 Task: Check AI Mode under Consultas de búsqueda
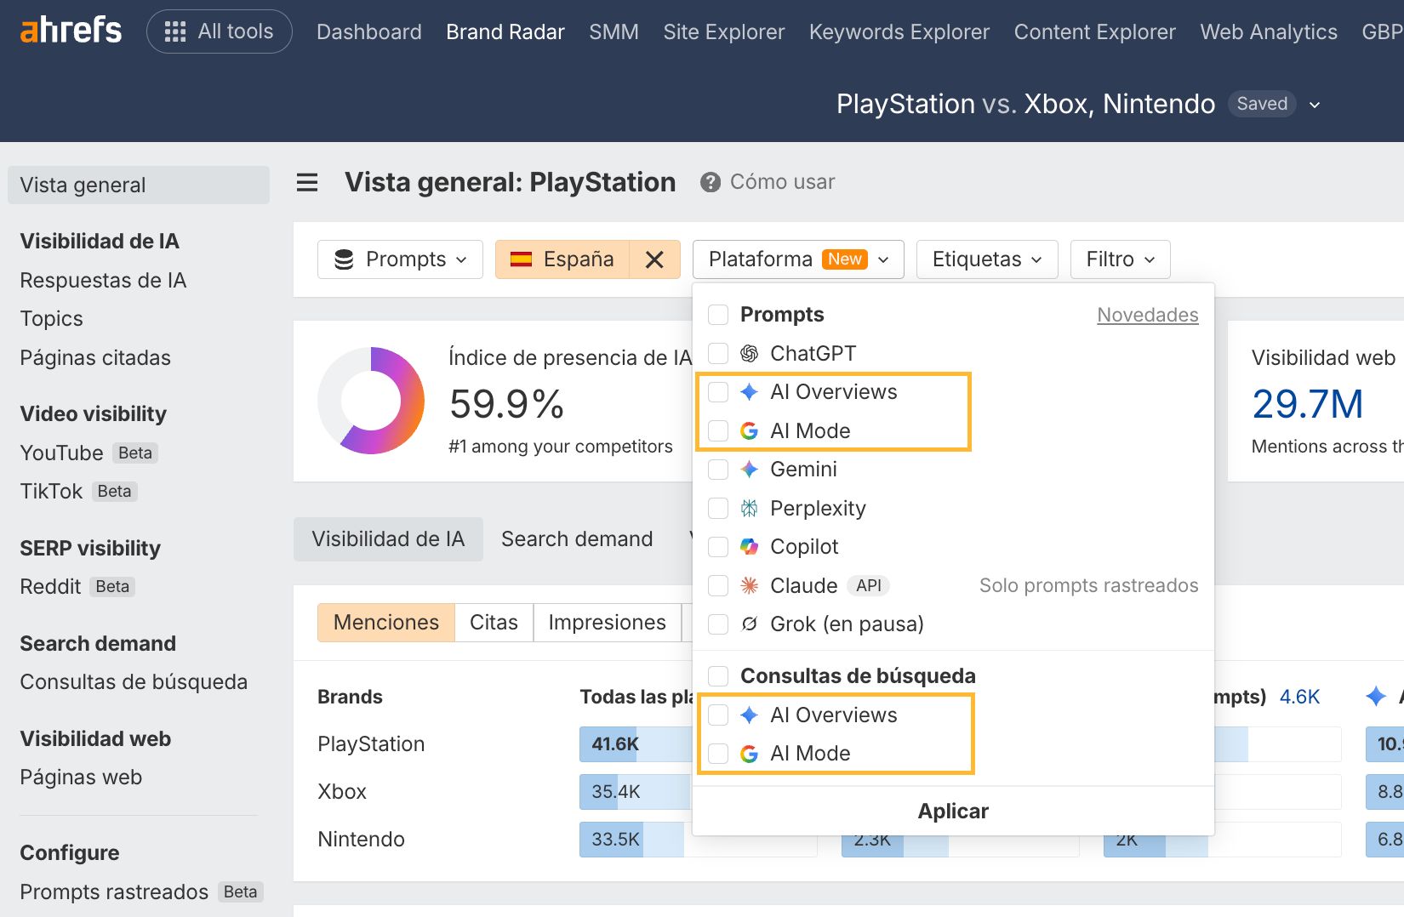[718, 754]
